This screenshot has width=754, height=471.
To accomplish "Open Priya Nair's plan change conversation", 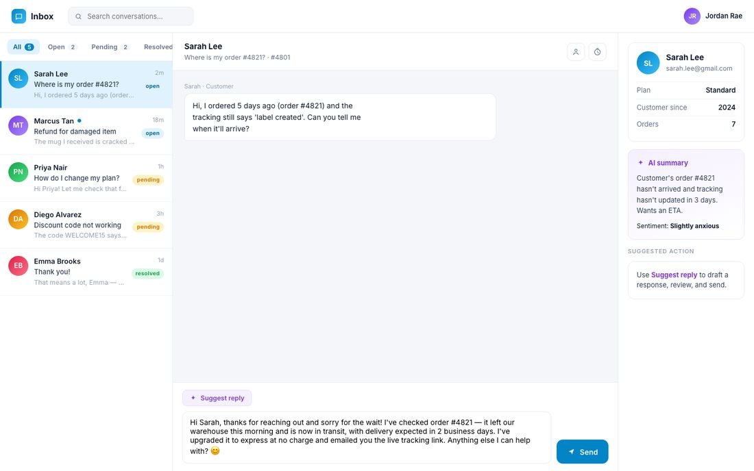I will click(x=86, y=178).
